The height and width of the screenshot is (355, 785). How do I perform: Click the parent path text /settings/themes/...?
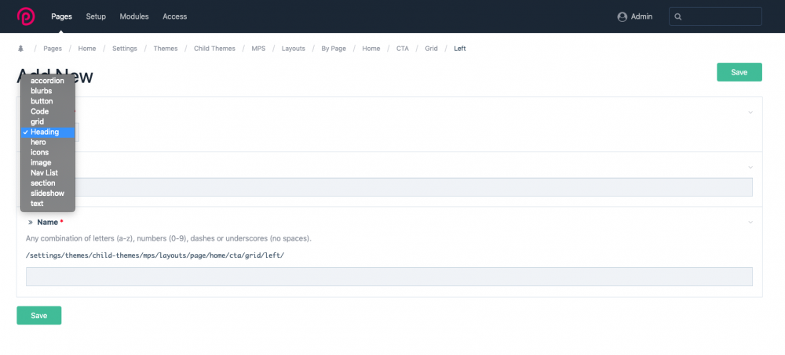[x=155, y=255]
